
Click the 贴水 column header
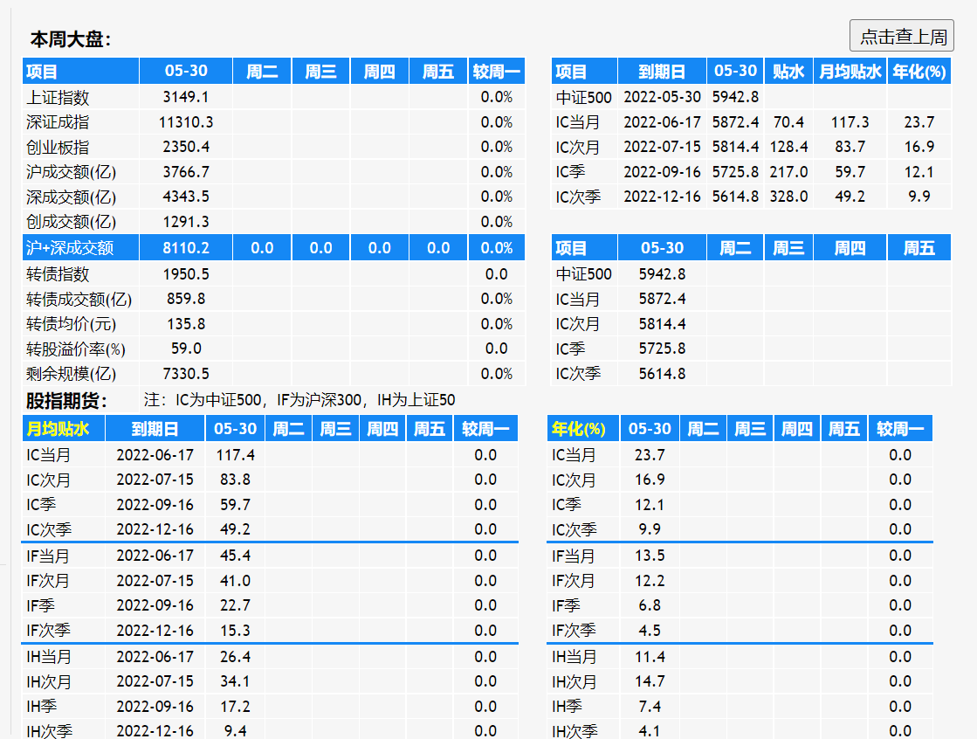click(788, 72)
